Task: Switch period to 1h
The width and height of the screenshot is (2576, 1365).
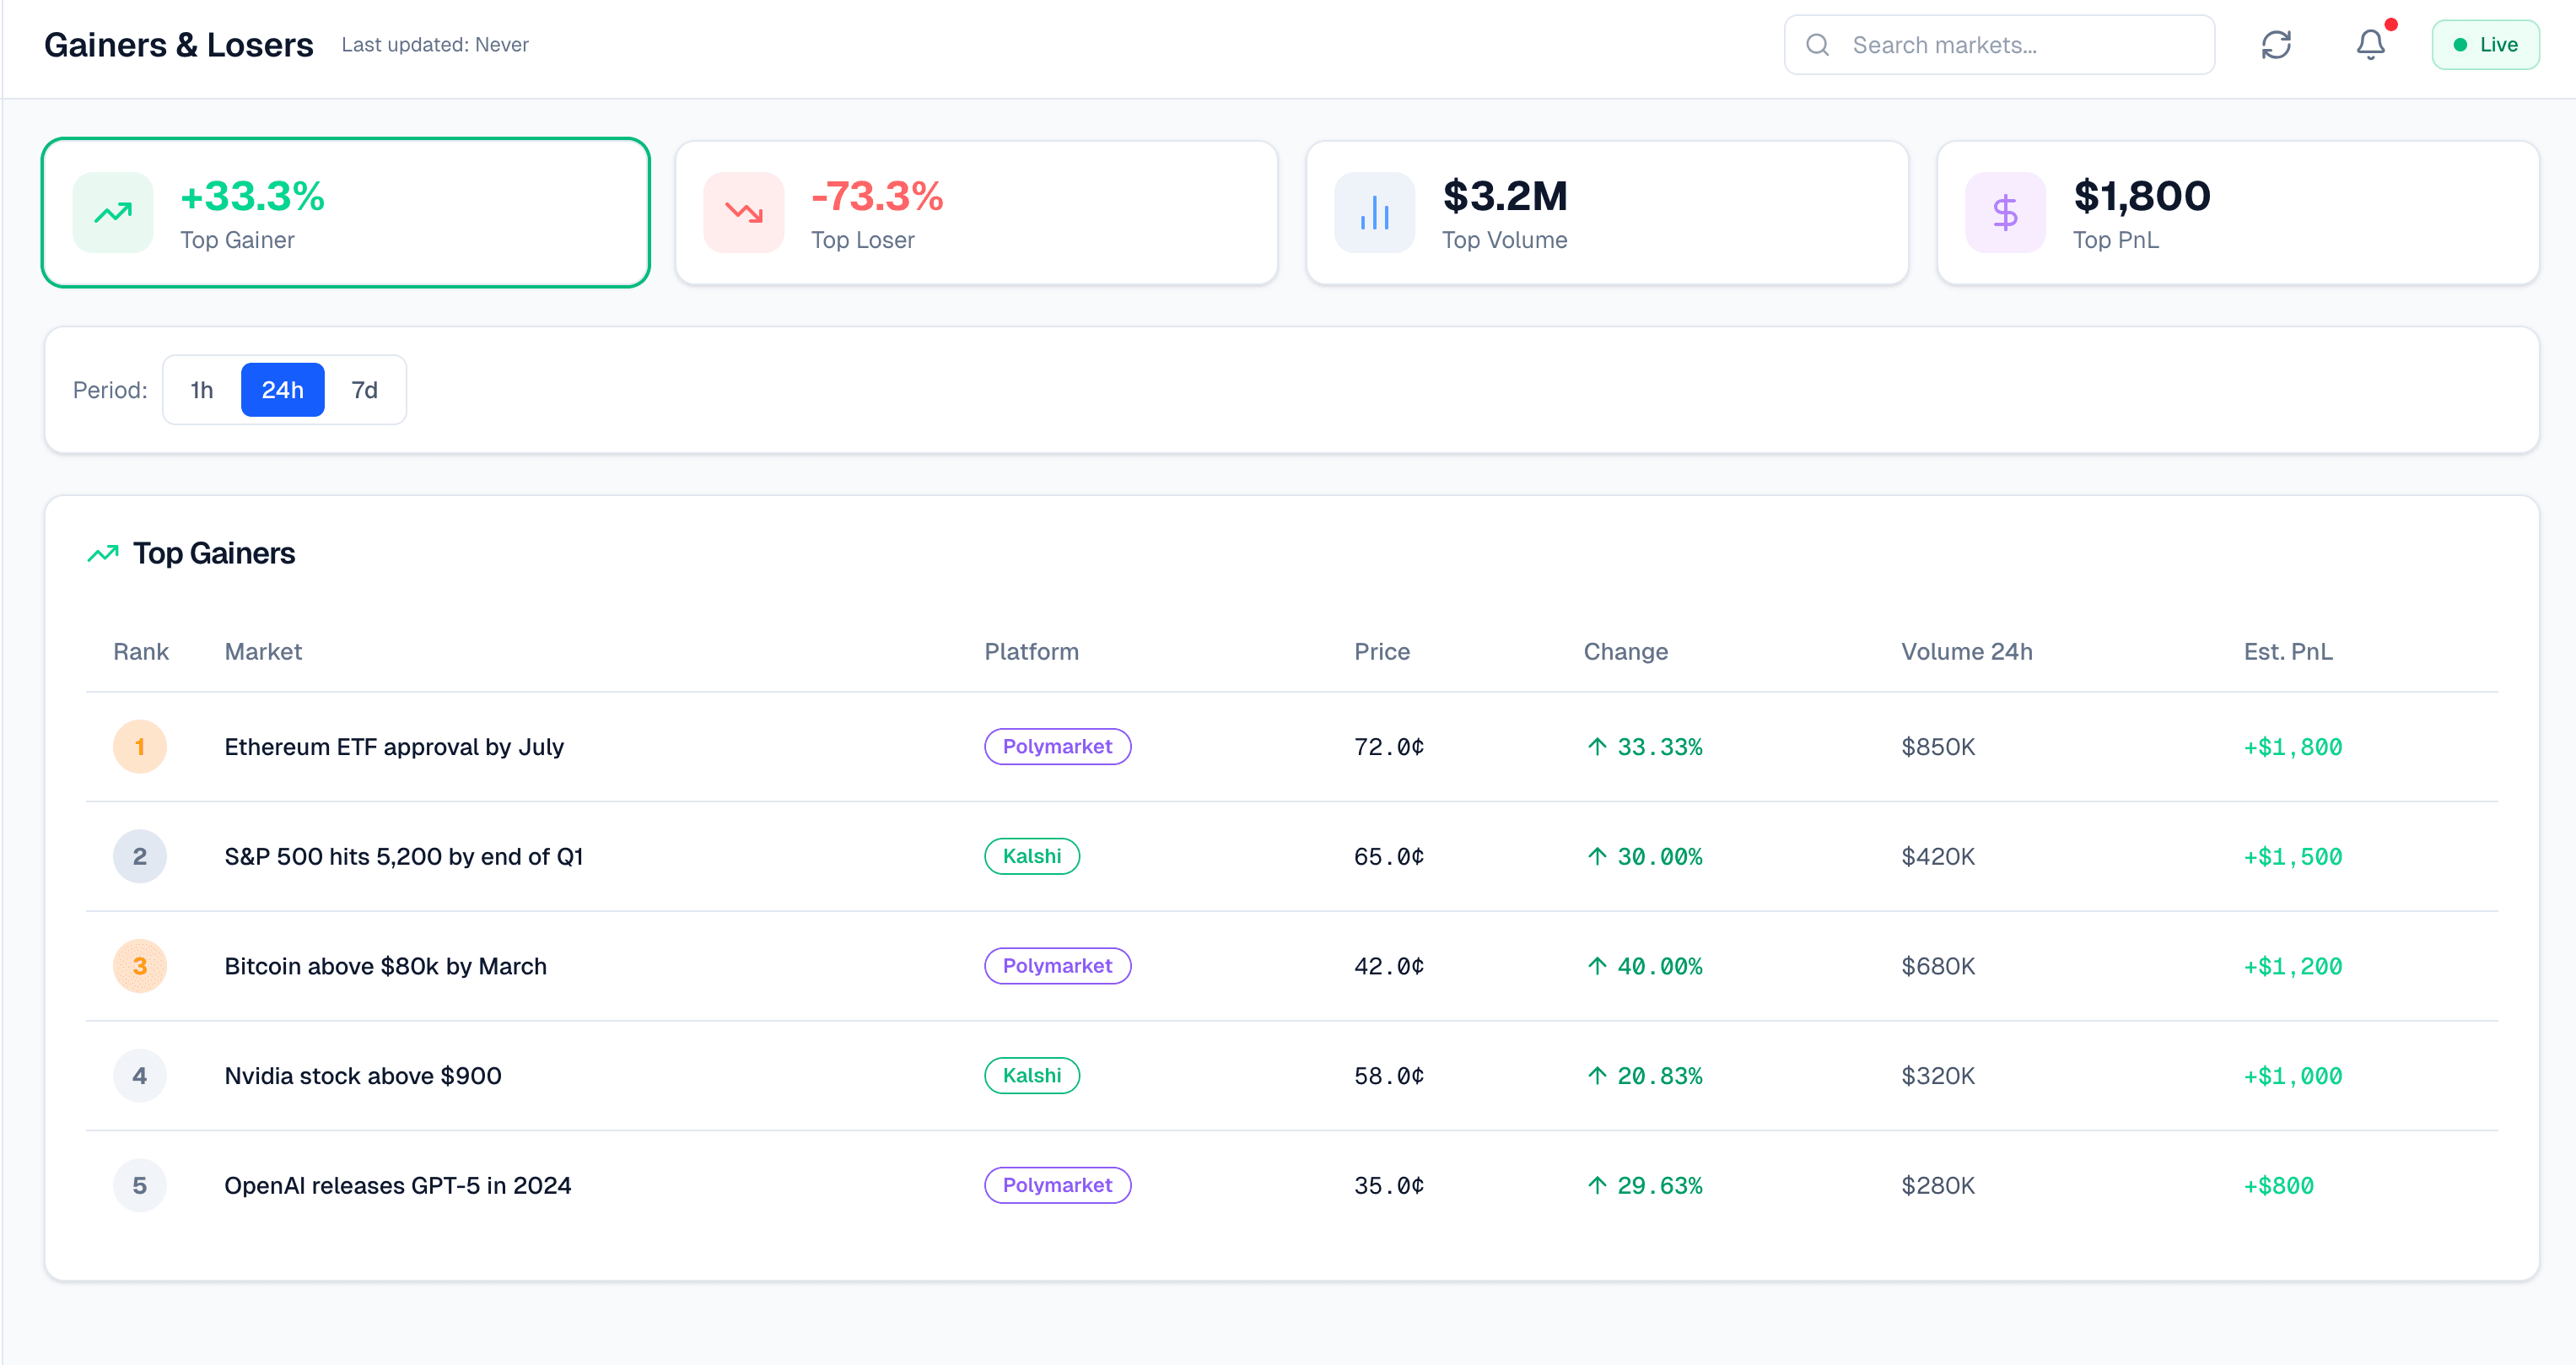Action: tap(200, 390)
